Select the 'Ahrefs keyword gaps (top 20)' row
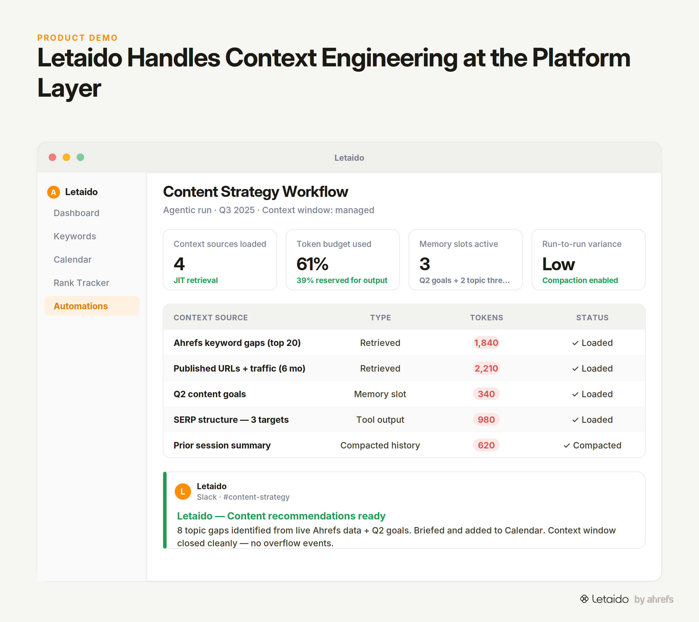The width and height of the screenshot is (699, 622). (404, 343)
